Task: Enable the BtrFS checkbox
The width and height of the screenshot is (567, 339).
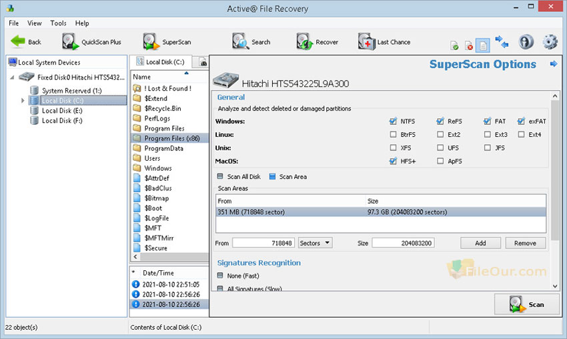Action: [x=393, y=134]
